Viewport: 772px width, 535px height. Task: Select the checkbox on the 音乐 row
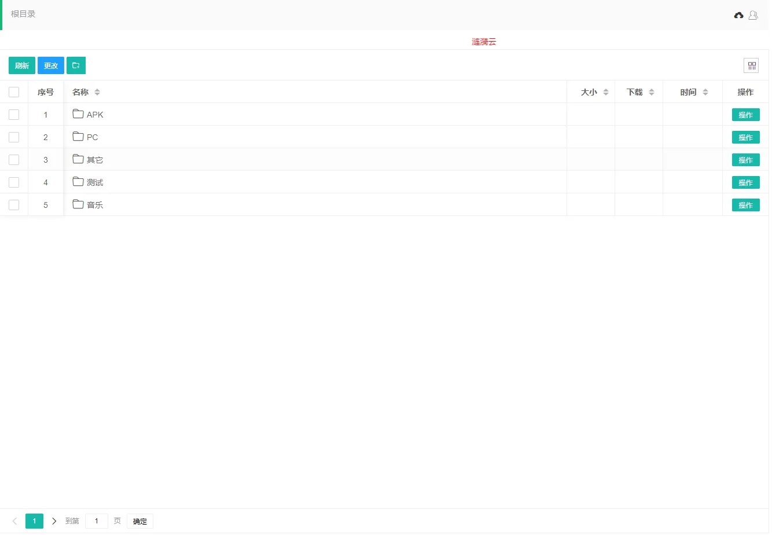[14, 204]
